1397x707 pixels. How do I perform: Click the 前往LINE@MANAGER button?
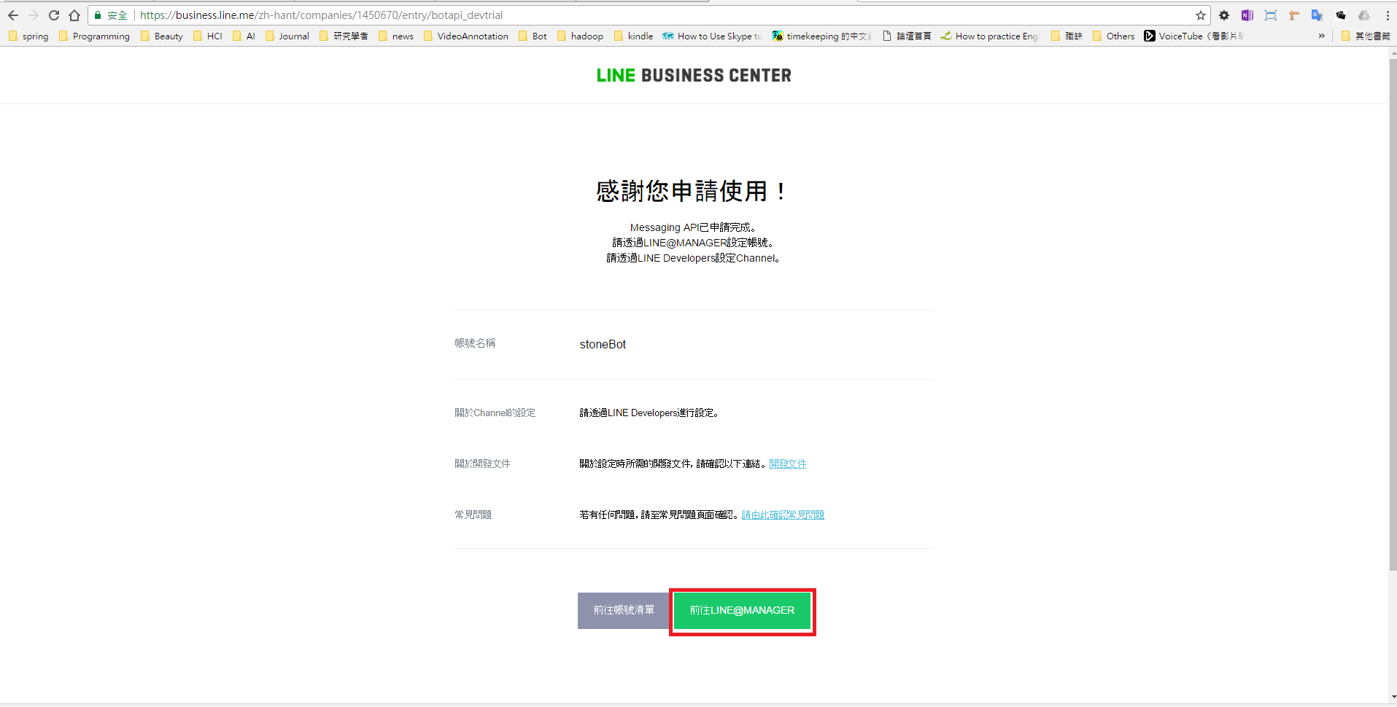click(742, 610)
